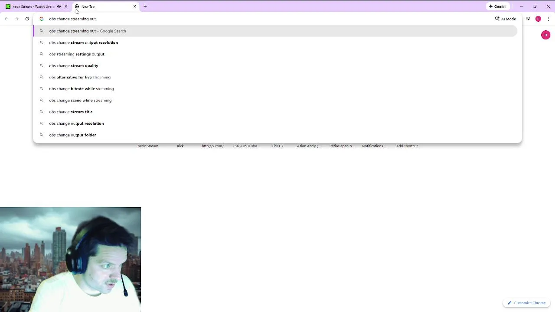
Task: Open the Notifications shortcut
Action: (374, 146)
